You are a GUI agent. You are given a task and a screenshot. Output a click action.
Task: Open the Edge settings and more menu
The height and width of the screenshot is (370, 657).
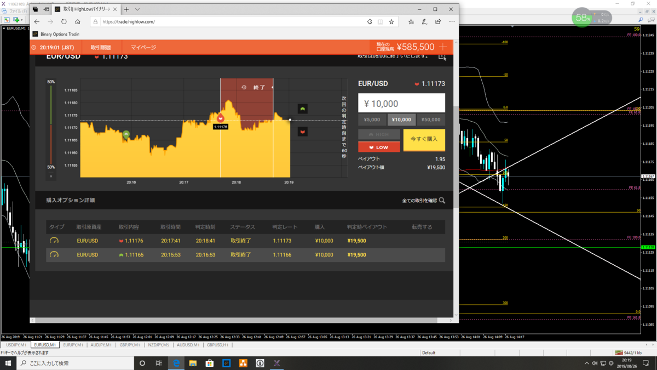tap(452, 22)
